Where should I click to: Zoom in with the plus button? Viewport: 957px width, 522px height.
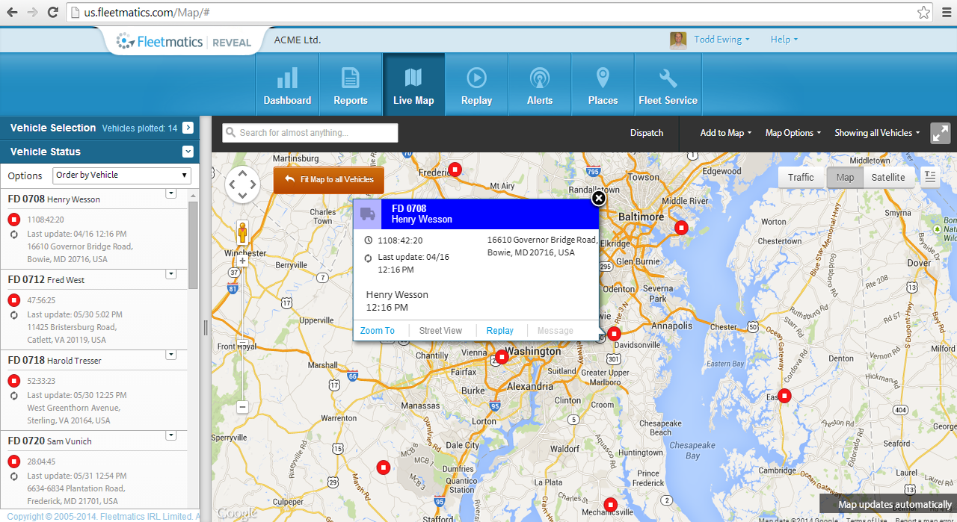[242, 261]
